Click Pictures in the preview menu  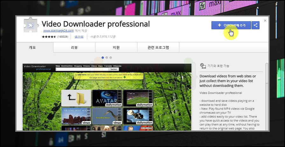(86, 66)
